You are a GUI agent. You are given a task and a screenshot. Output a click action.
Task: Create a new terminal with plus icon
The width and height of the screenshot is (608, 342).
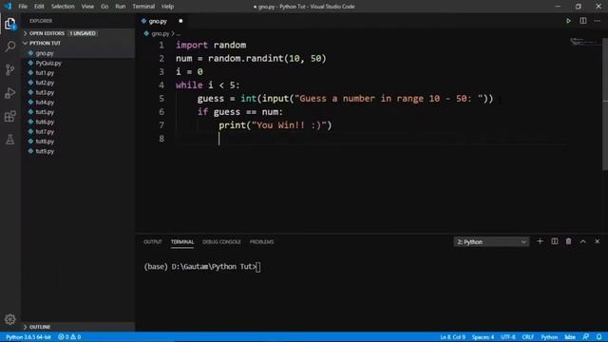540,241
